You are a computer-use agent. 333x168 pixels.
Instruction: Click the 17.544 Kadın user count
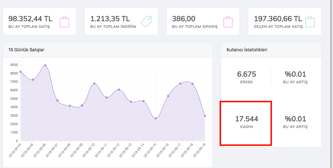coord(246,119)
